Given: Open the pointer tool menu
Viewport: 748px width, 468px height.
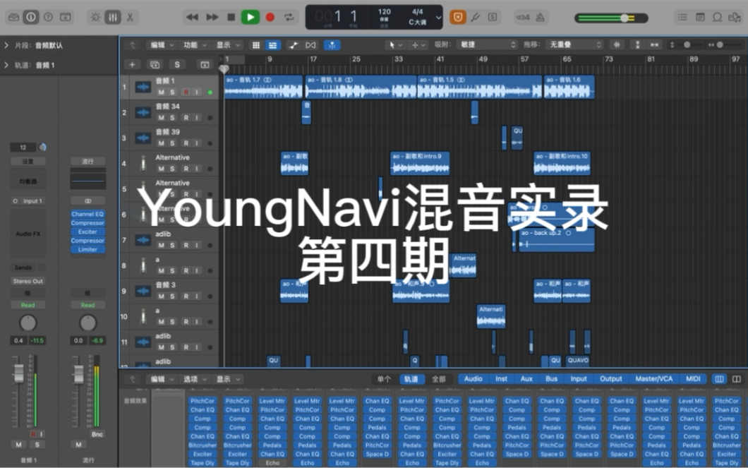Looking at the screenshot, I should pos(395,45).
